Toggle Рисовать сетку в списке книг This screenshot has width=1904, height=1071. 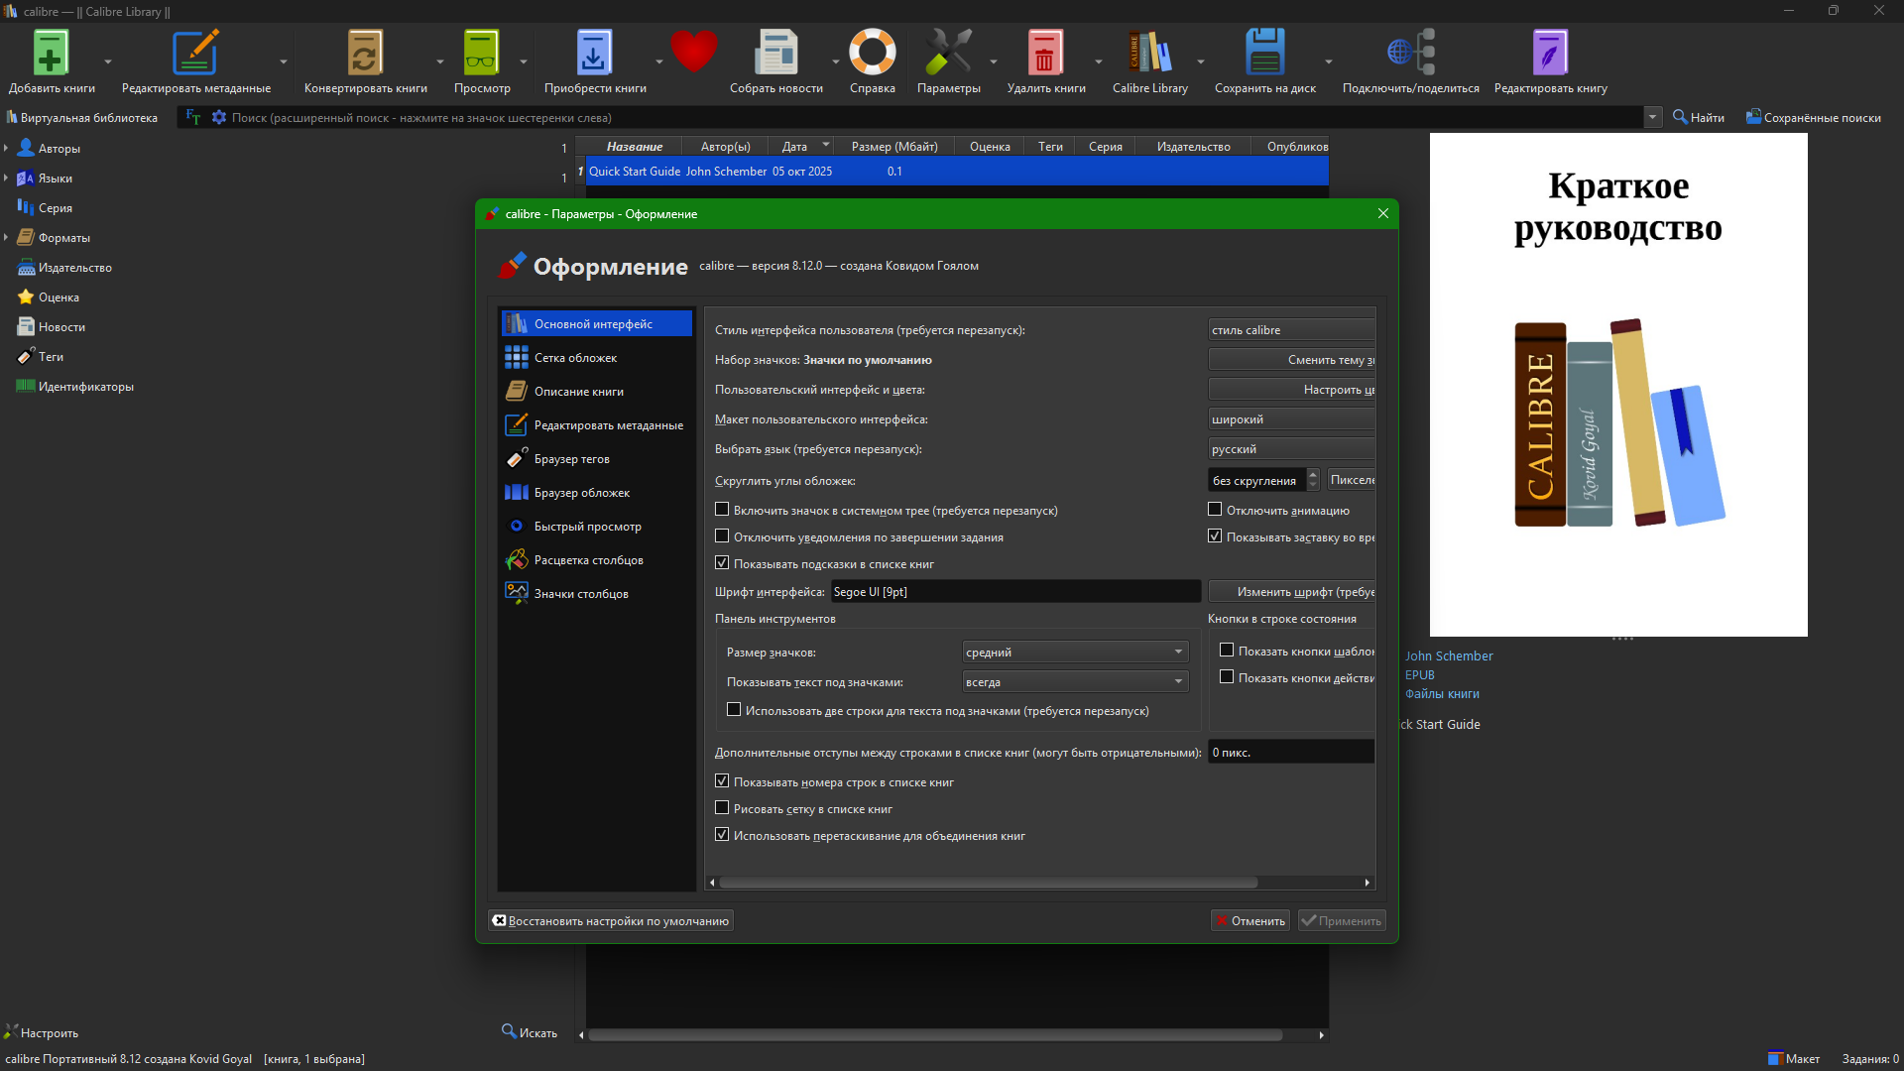pos(722,808)
